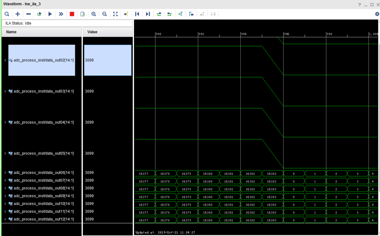Image resolution: width=380 pixels, height=236 pixels.
Task: Click the greyed-out next marker icon
Action: pyautogui.click(x=202, y=14)
